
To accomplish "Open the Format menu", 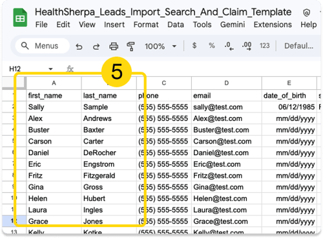I will click(x=146, y=25).
